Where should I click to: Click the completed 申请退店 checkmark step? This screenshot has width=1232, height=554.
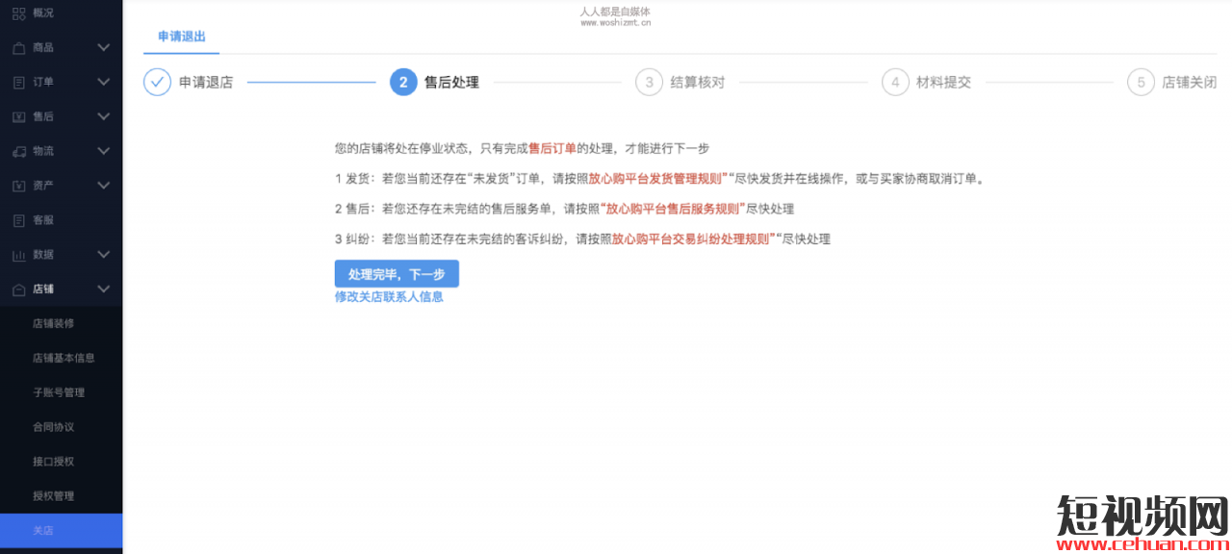click(x=157, y=82)
